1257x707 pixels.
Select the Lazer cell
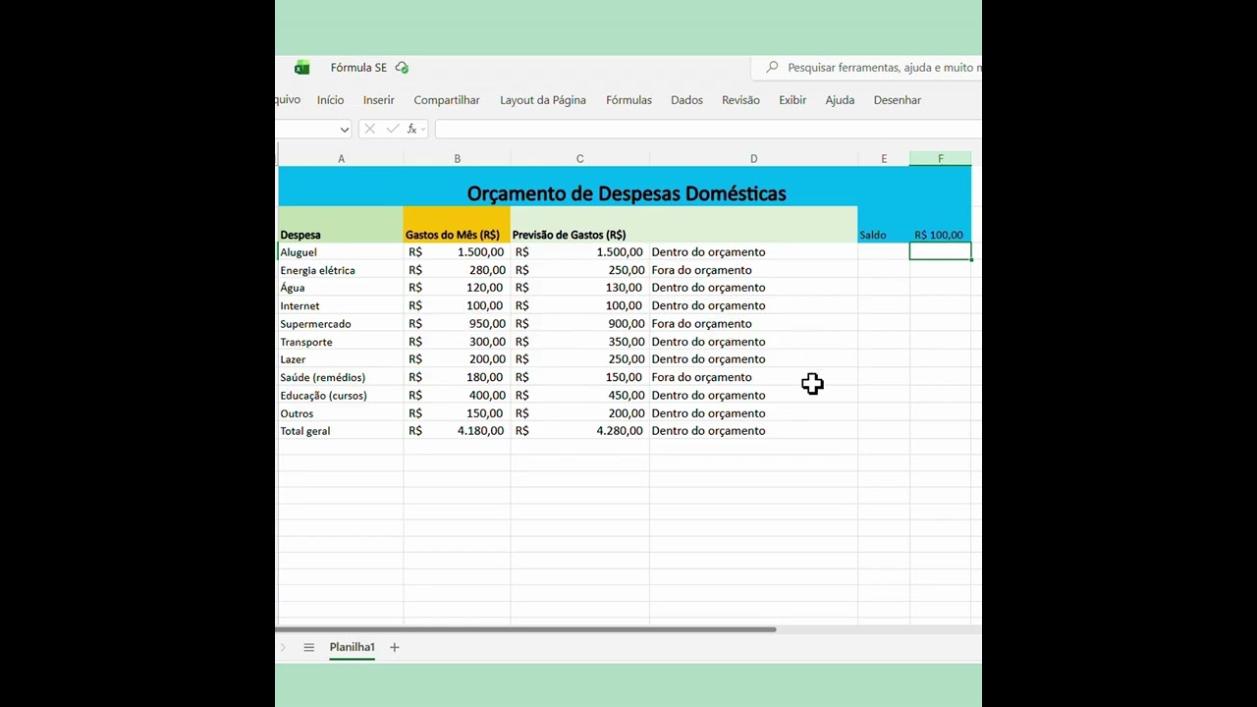coord(341,359)
